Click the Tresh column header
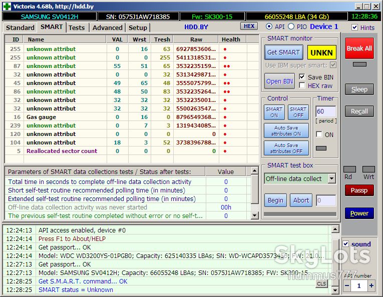 pyautogui.click(x=162, y=39)
